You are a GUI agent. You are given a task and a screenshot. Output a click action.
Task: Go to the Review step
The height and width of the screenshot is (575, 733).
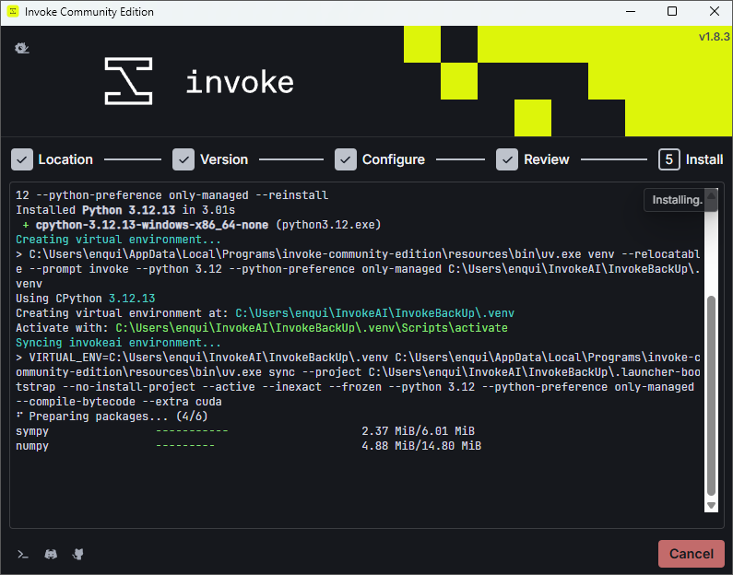pyautogui.click(x=532, y=159)
